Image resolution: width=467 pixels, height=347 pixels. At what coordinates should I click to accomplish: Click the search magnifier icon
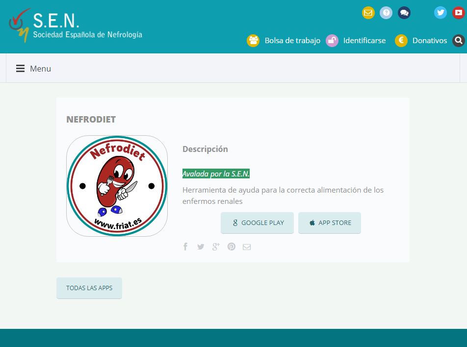459,41
